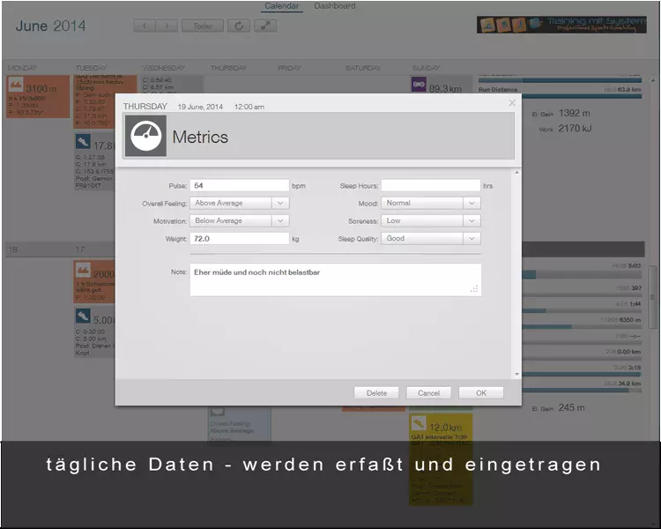The width and height of the screenshot is (661, 529).
Task: Switch to the Dashboard tab
Action: [x=335, y=6]
